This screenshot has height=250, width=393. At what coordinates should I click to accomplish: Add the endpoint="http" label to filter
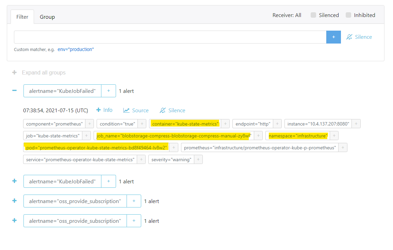(x=277, y=124)
